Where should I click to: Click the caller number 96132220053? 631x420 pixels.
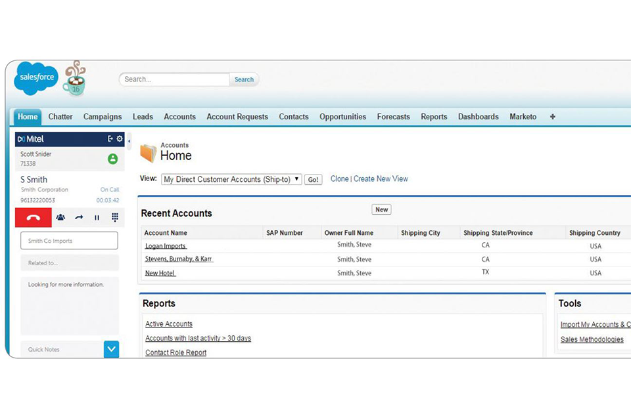click(38, 200)
